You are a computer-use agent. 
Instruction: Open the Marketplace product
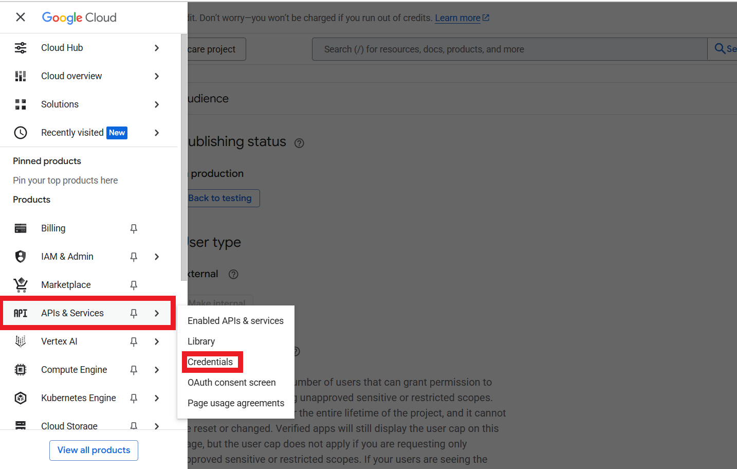[x=66, y=285]
